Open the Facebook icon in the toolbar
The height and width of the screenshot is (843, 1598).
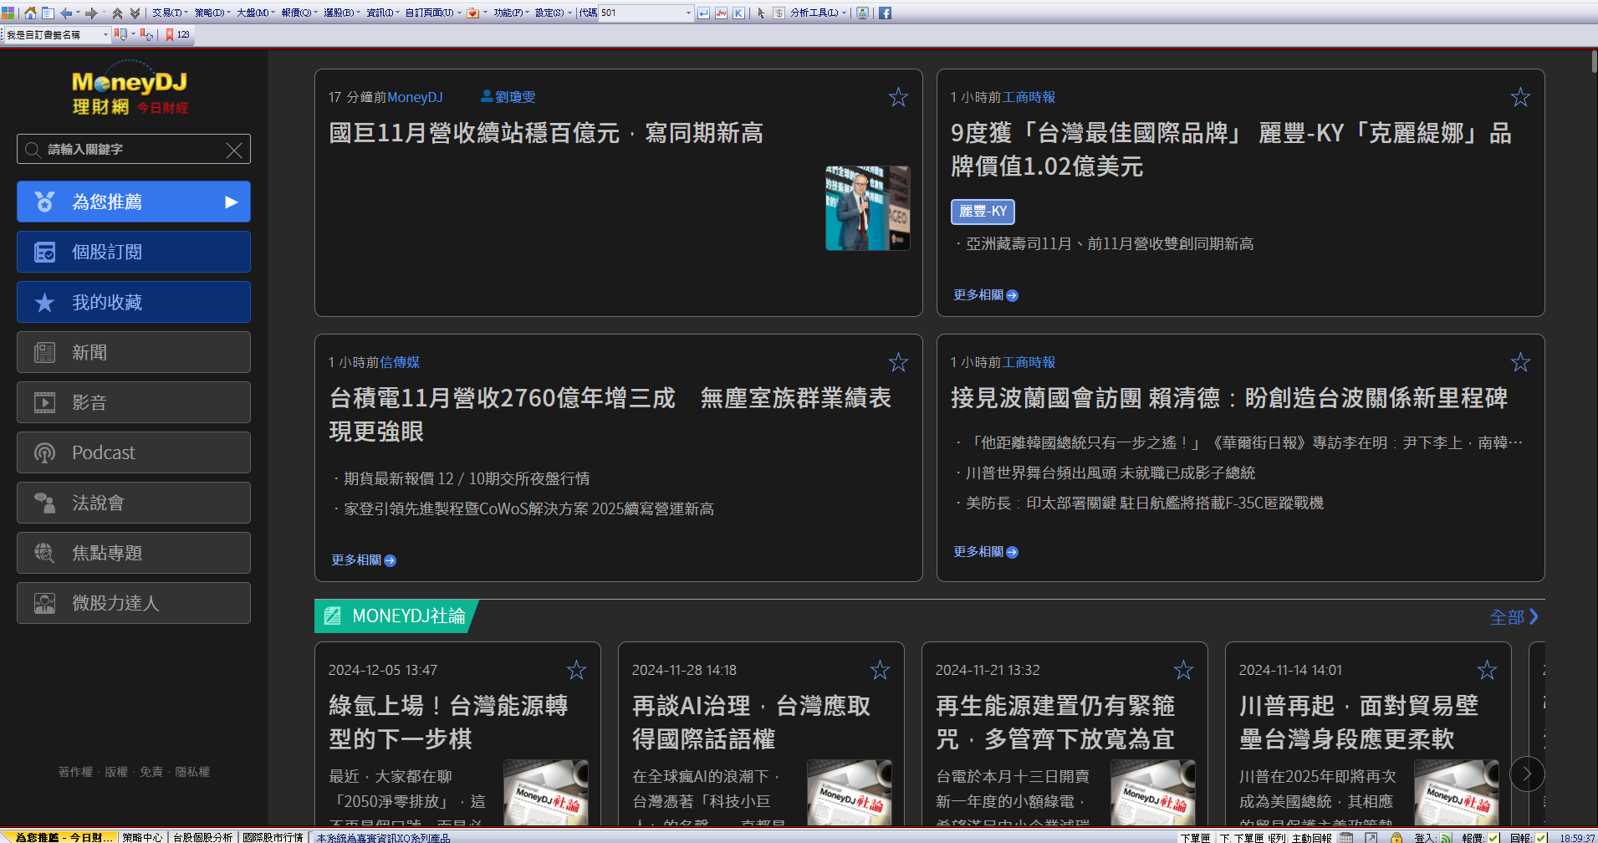[885, 13]
